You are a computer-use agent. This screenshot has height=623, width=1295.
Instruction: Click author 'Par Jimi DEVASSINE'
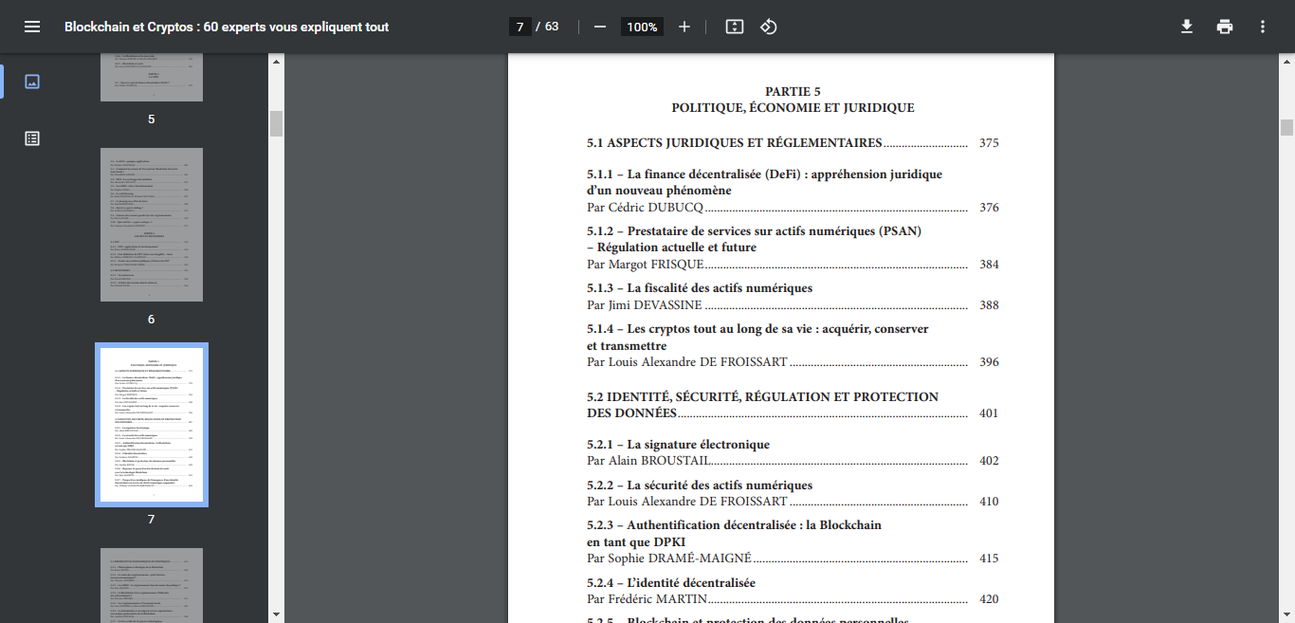[645, 305]
